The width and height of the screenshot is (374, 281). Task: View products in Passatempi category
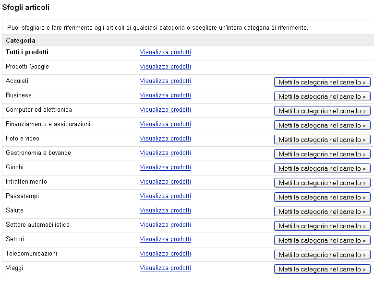pyautogui.click(x=165, y=196)
